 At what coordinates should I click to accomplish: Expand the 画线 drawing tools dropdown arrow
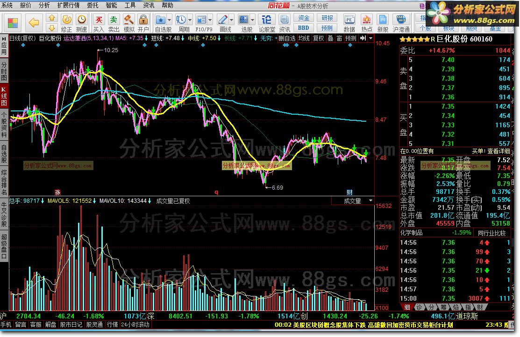pyautogui.click(x=231, y=20)
